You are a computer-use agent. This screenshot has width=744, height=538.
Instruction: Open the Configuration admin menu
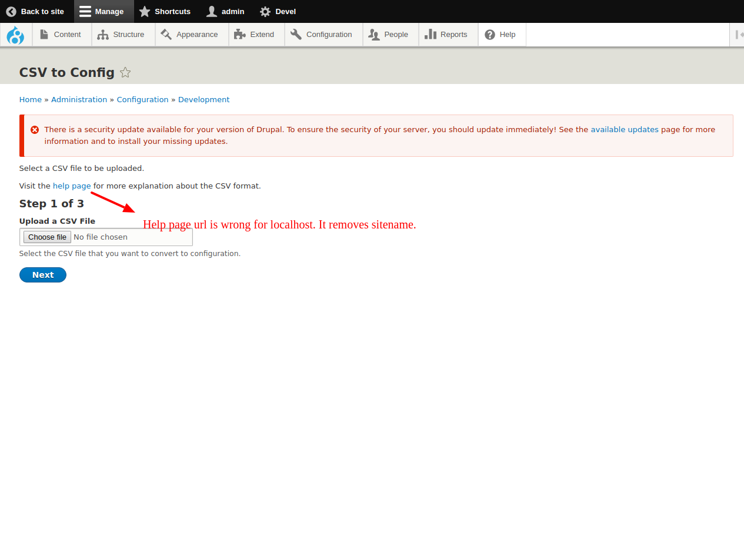pyautogui.click(x=322, y=35)
